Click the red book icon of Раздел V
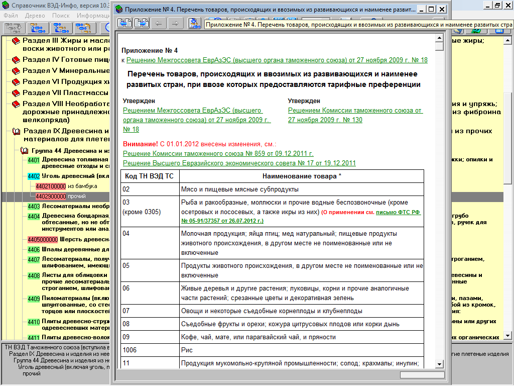514x386 pixels. [16, 71]
